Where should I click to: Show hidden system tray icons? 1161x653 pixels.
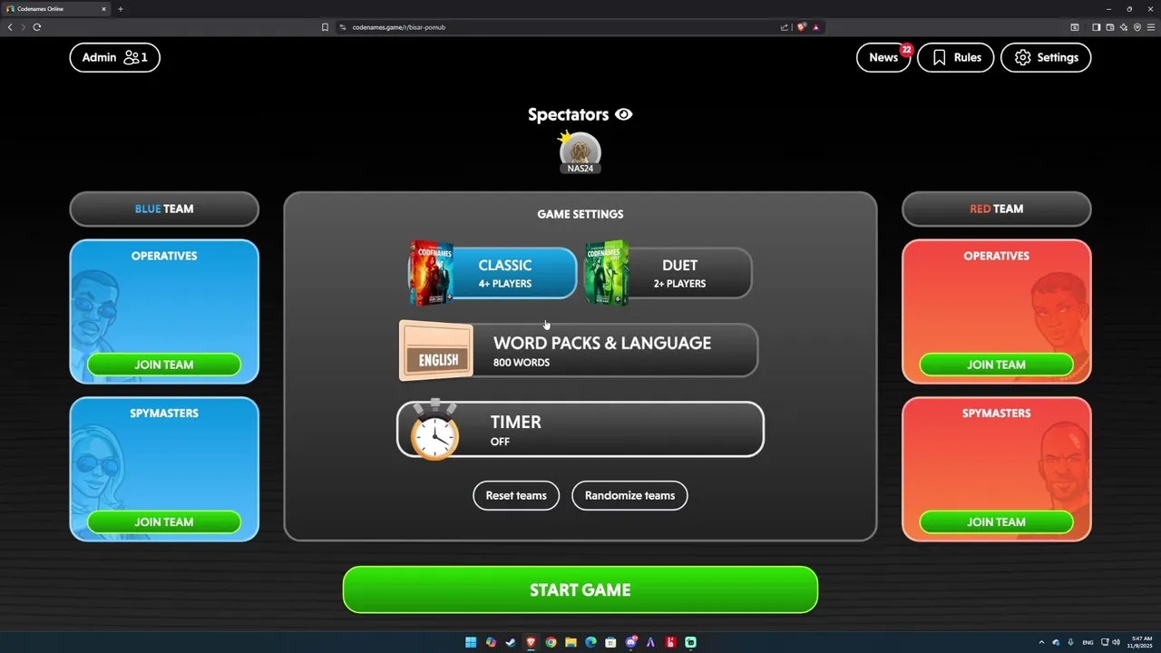(1041, 642)
